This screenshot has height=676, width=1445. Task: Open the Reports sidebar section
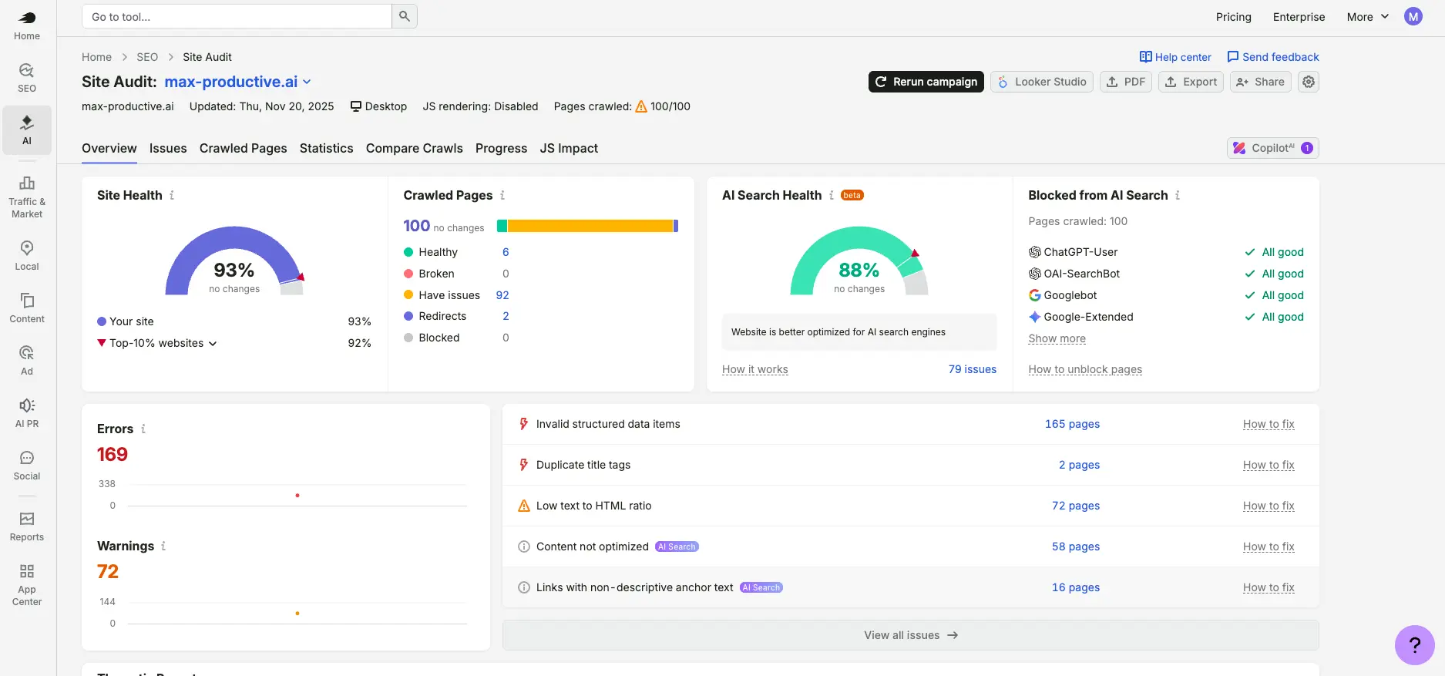(27, 526)
